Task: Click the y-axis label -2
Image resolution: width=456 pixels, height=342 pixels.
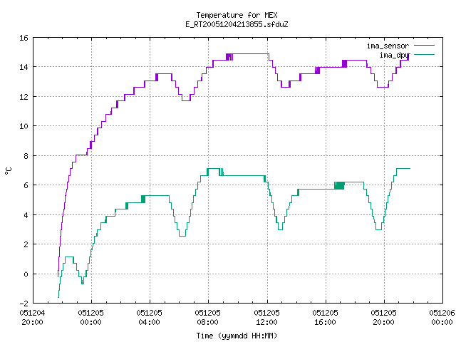Action: tap(24, 304)
